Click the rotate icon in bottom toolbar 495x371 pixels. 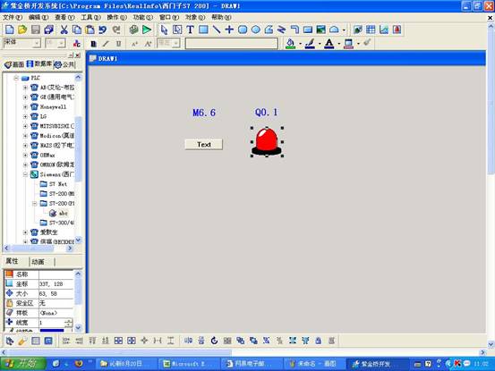pyautogui.click(x=214, y=341)
